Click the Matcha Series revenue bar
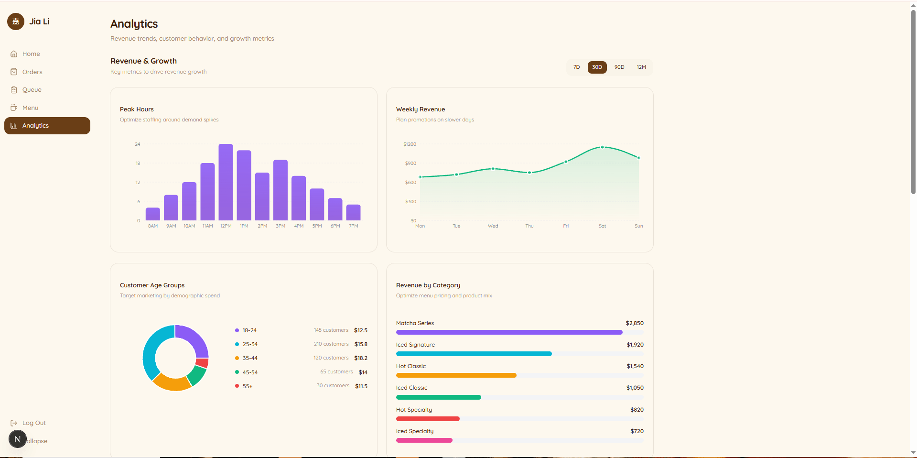 509,332
